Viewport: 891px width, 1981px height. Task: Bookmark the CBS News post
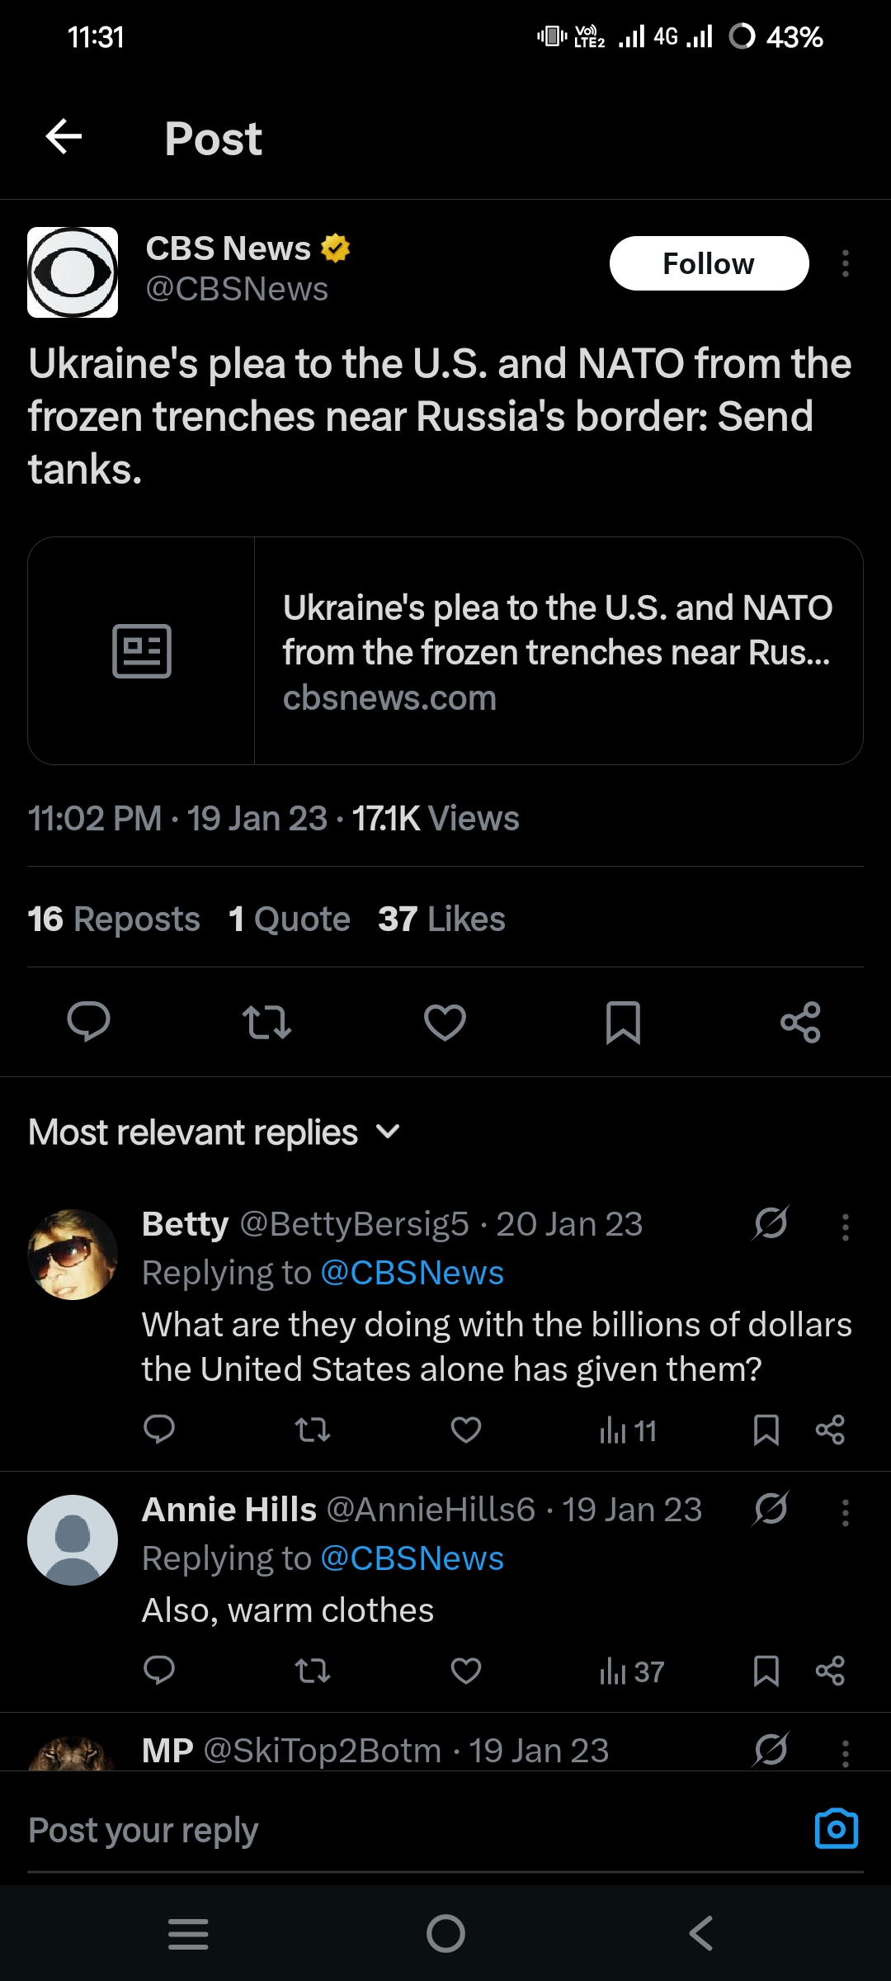pos(623,1022)
